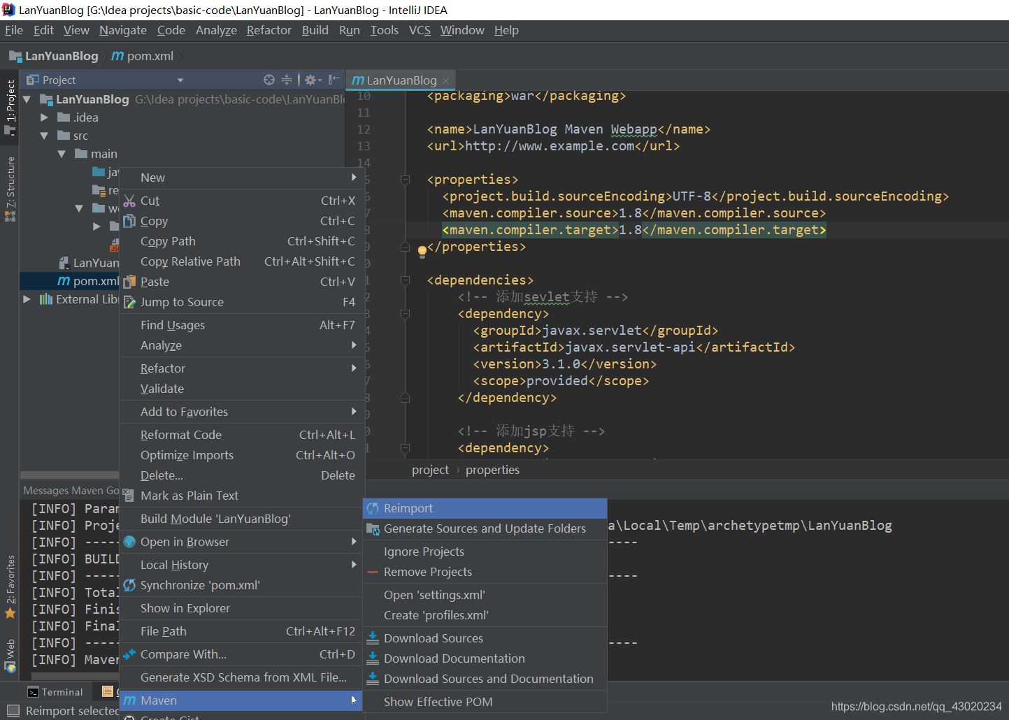Fold the properties block in gutter
This screenshot has width=1009, height=720.
405,180
